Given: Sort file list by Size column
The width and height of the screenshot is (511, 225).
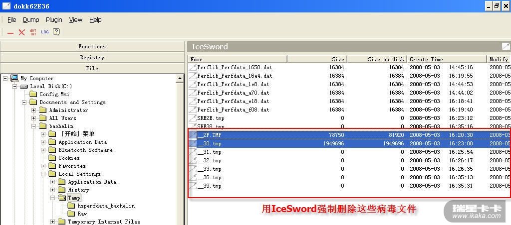Looking at the screenshot, I should coord(317,59).
